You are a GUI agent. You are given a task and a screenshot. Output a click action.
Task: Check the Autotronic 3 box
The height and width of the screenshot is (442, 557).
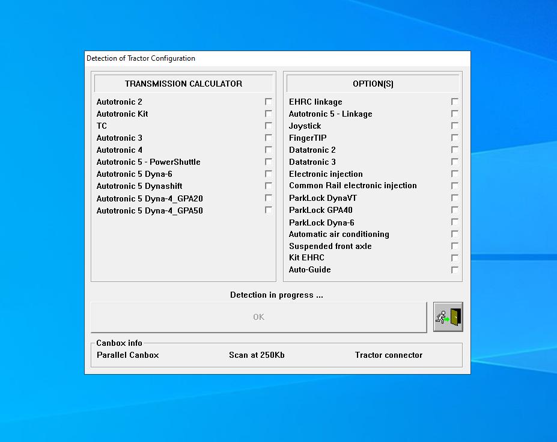point(269,138)
